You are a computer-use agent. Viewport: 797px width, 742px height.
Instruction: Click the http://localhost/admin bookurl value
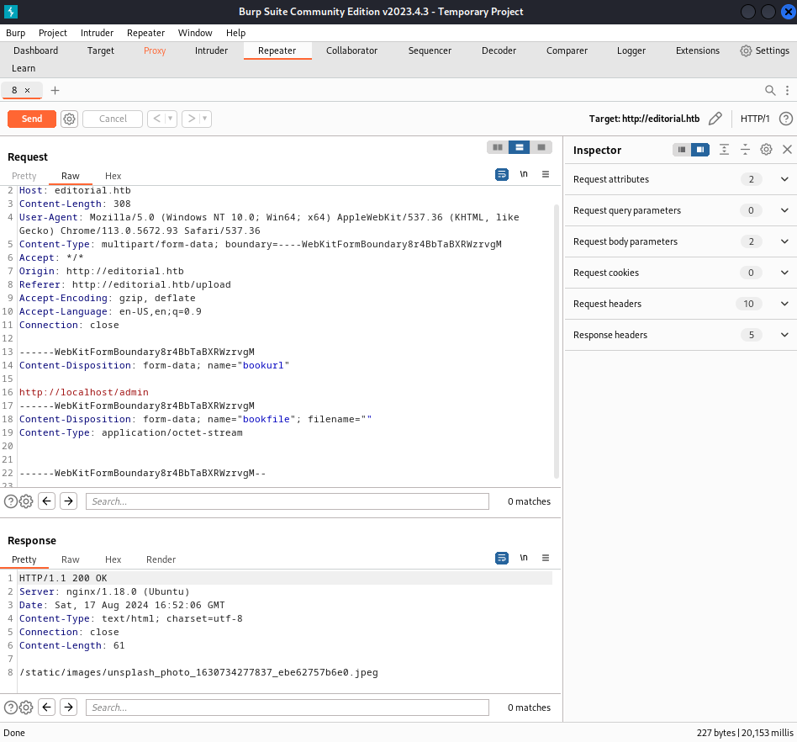(x=84, y=393)
